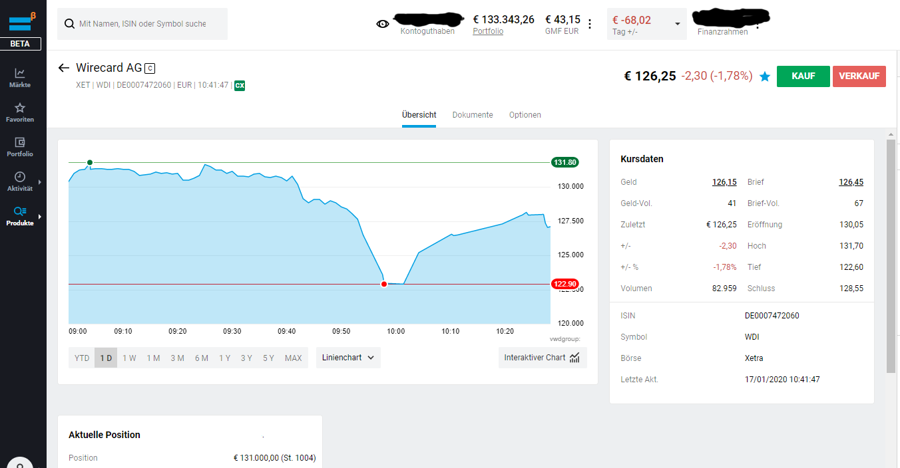The width and height of the screenshot is (900, 468).
Task: Open the three-dot menu beside GMF EUR
Action: tap(590, 23)
